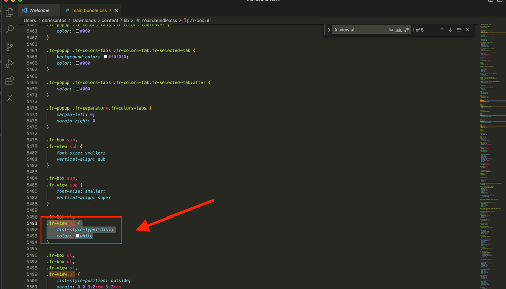Click line number 5473 in the gutter

[x=32, y=108]
